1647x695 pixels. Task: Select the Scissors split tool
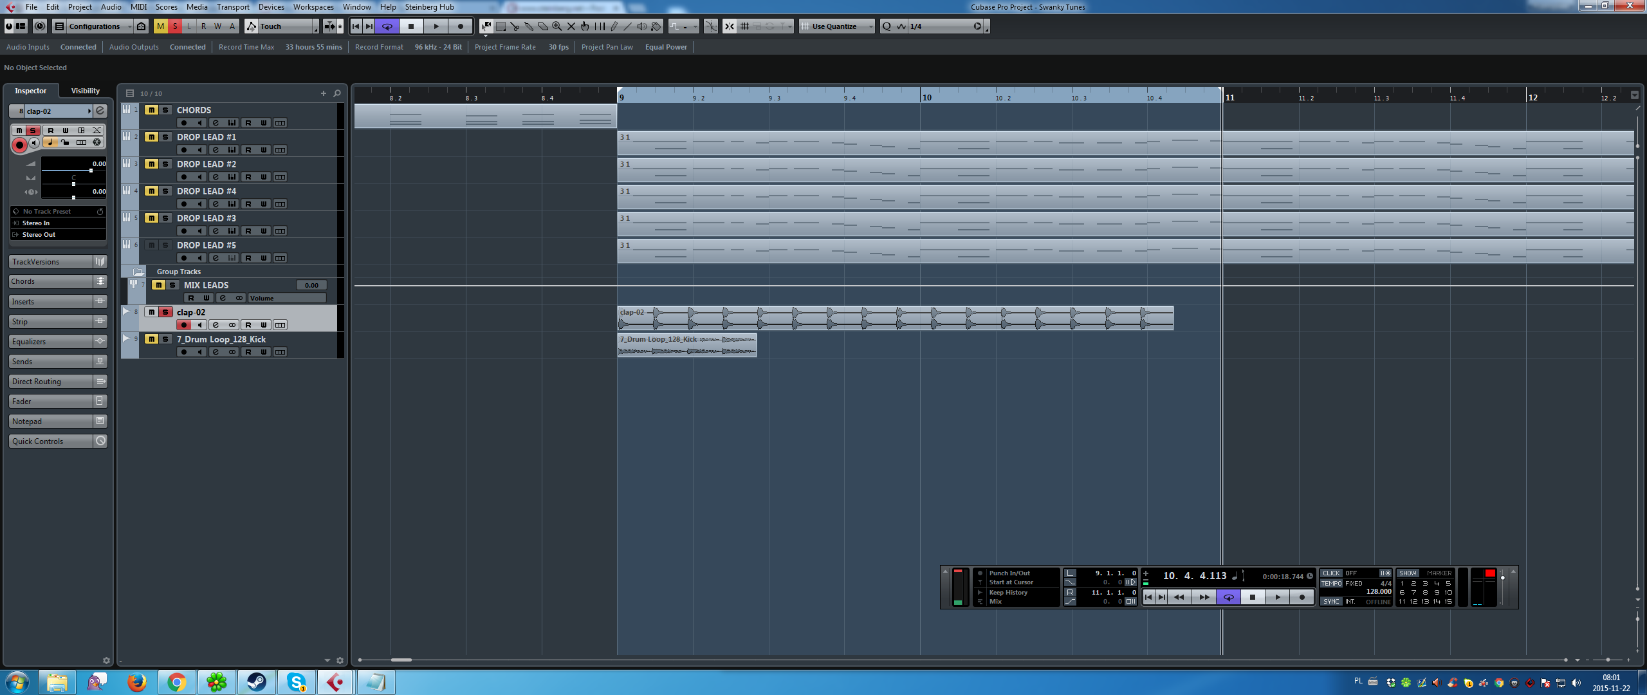click(515, 26)
